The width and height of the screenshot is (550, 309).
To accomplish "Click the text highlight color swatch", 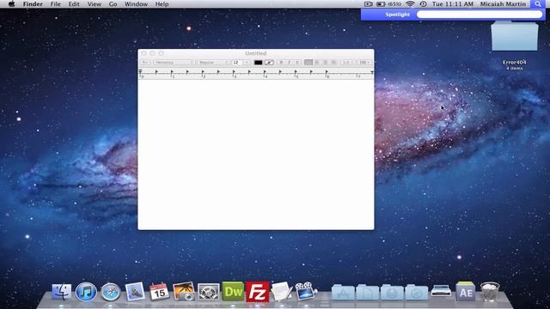I will (x=269, y=63).
